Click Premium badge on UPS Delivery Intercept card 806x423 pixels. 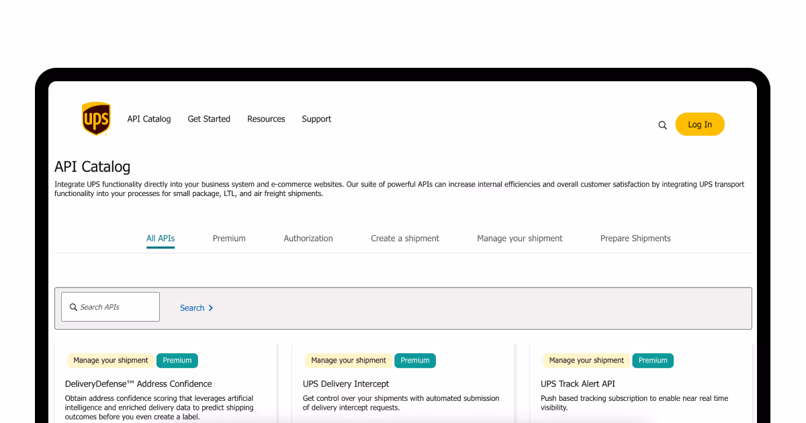415,361
